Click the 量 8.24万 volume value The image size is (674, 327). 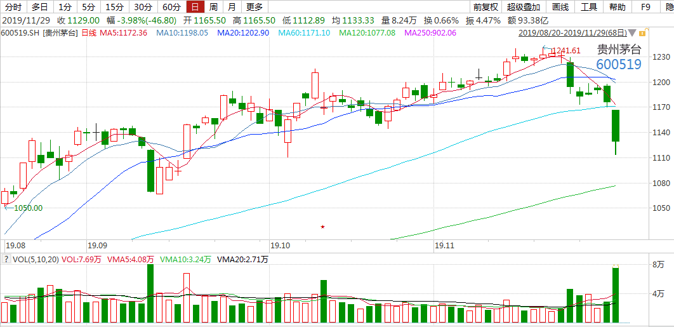point(398,20)
